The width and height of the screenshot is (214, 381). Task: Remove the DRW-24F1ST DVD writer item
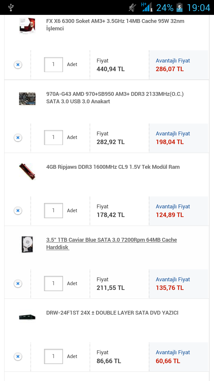tap(18, 356)
